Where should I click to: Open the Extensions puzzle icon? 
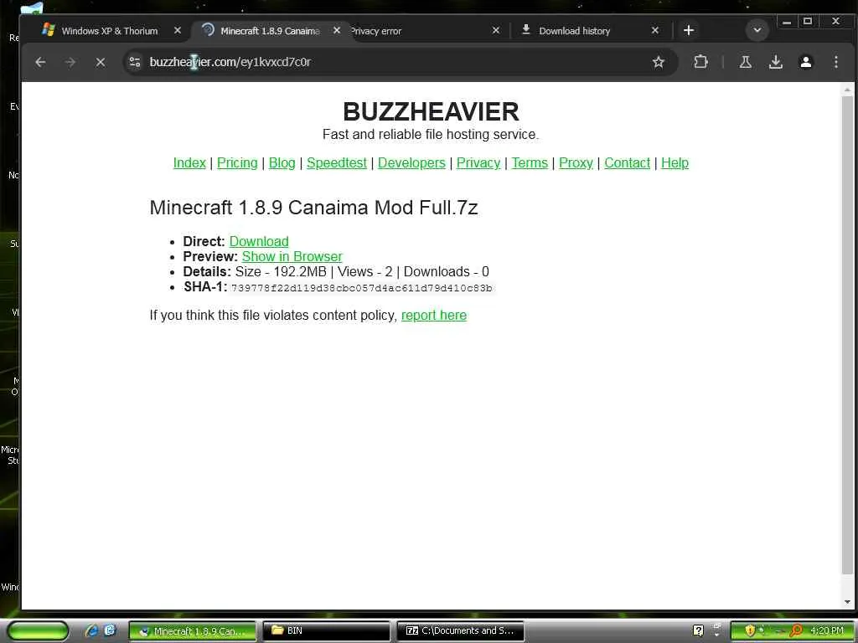(701, 62)
